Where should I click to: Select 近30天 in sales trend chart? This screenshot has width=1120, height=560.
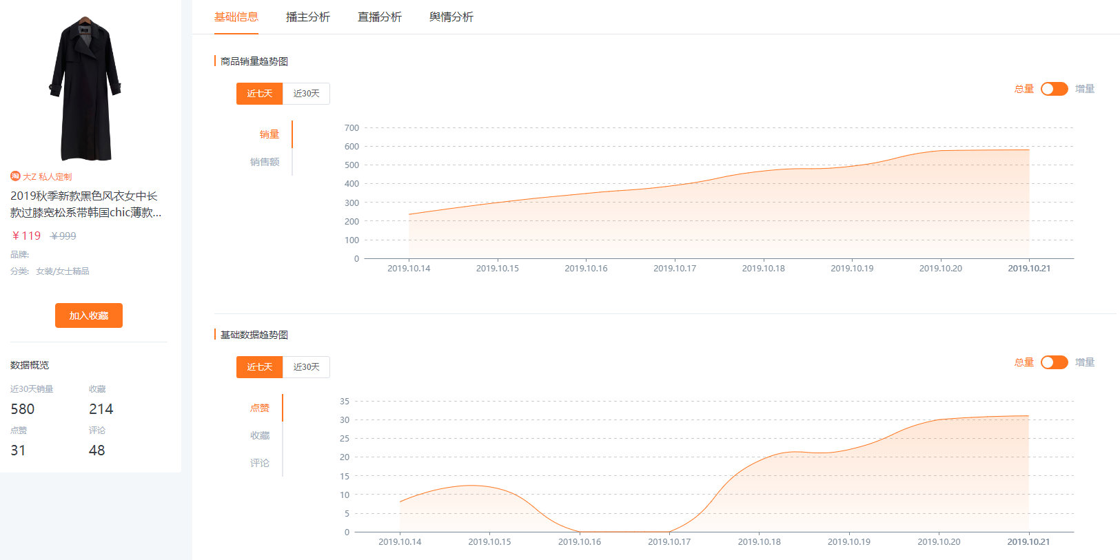click(x=306, y=94)
